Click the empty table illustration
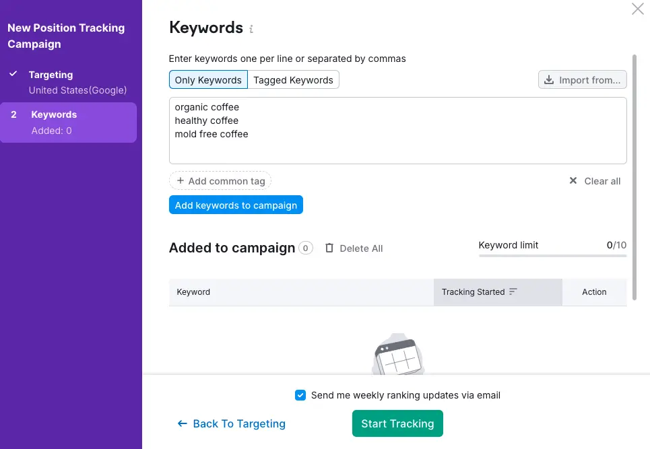Image resolution: width=650 pixels, height=449 pixels. coord(397,355)
